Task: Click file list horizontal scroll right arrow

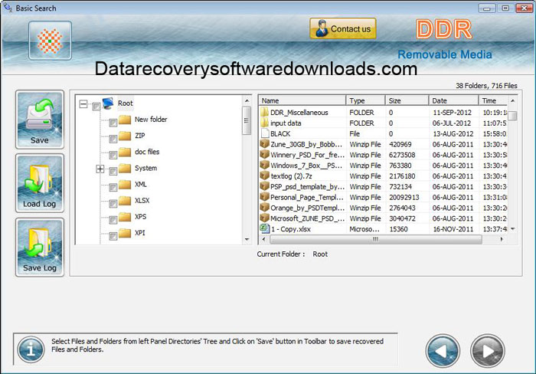Action: click(502, 239)
